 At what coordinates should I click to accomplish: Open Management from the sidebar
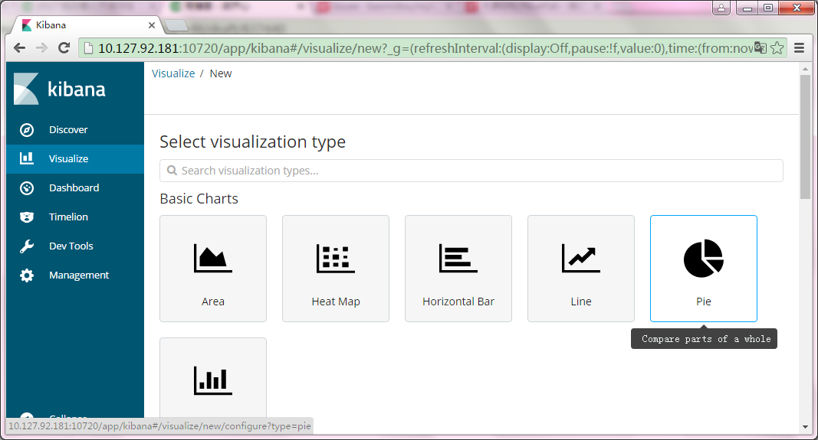coord(75,275)
